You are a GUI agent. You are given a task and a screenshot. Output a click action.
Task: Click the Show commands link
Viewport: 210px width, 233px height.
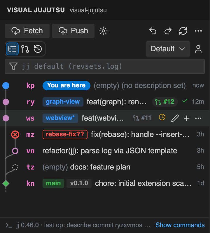click(180, 225)
